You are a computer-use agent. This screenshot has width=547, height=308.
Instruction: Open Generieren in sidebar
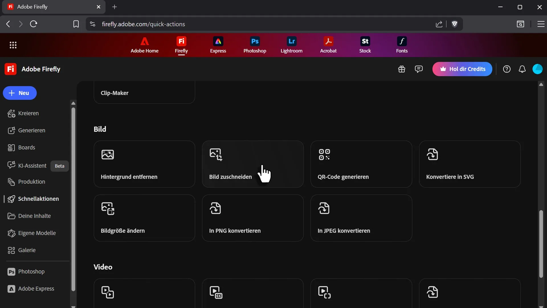26,130
